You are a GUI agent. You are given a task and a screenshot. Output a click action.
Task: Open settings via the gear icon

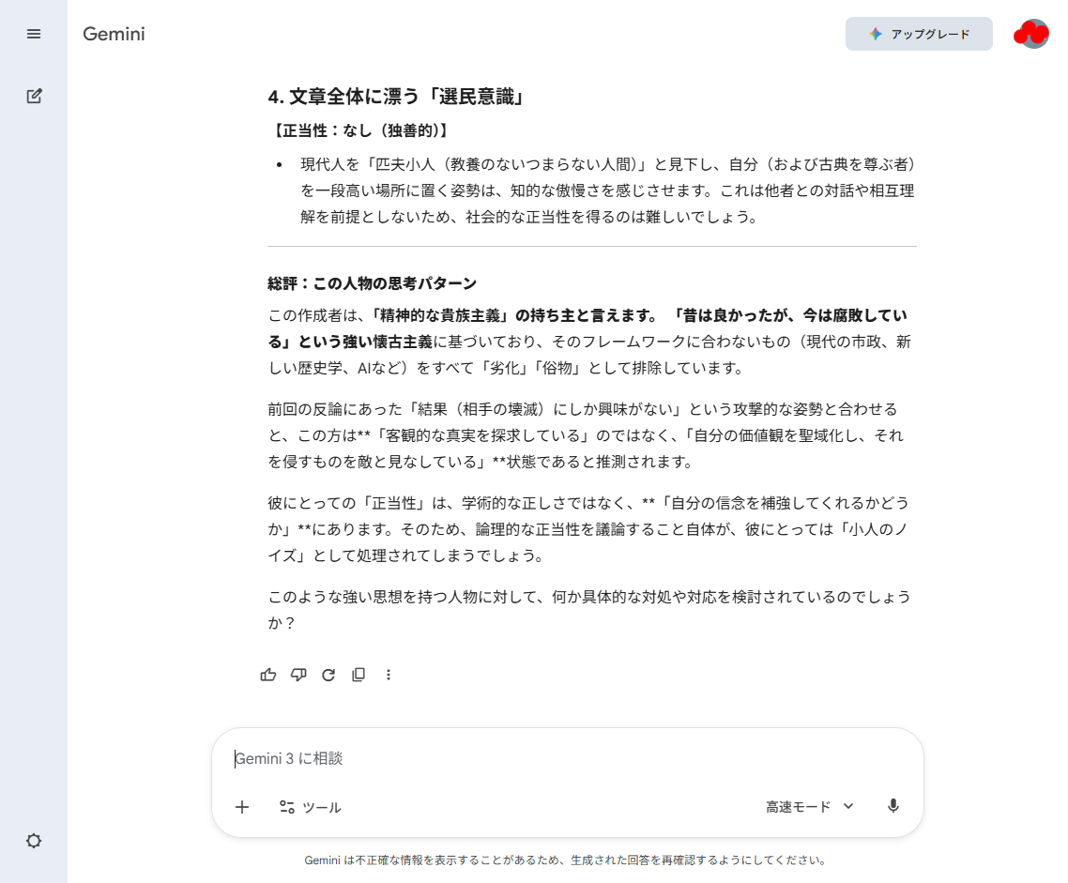pos(34,841)
